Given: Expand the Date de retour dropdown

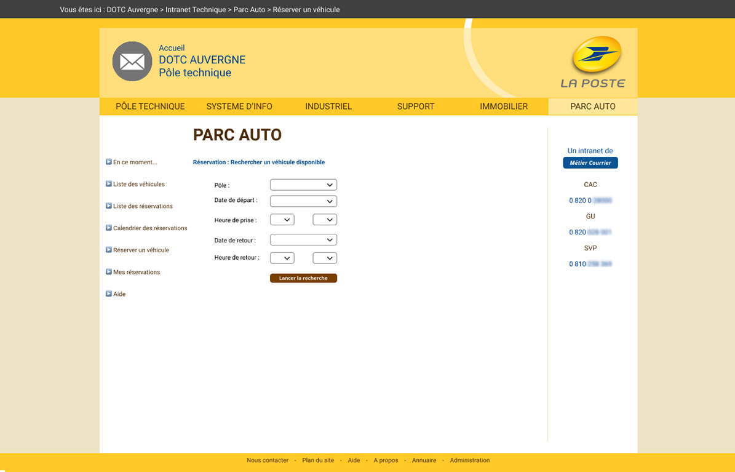Looking at the screenshot, I should [303, 240].
